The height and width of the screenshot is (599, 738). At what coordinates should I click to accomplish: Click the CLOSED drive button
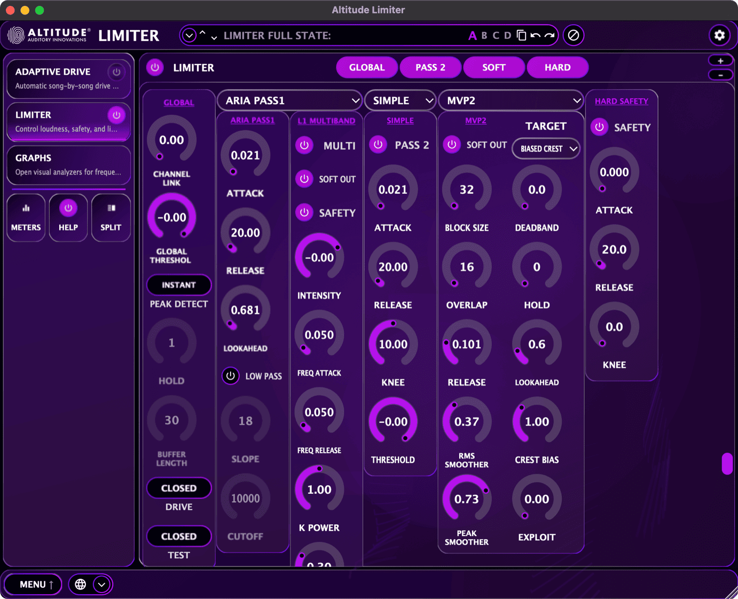coord(179,488)
